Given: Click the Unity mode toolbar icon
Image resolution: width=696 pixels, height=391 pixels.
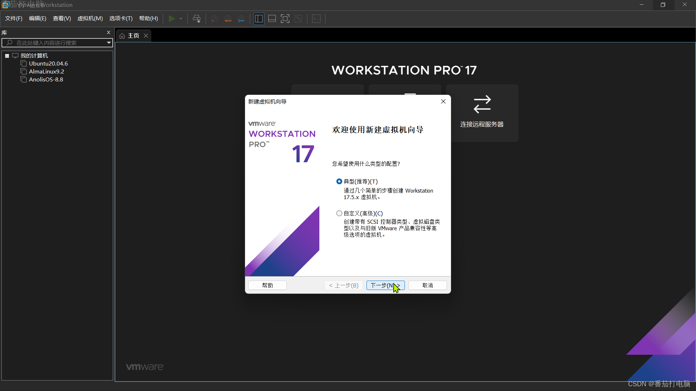Looking at the screenshot, I should tap(298, 19).
